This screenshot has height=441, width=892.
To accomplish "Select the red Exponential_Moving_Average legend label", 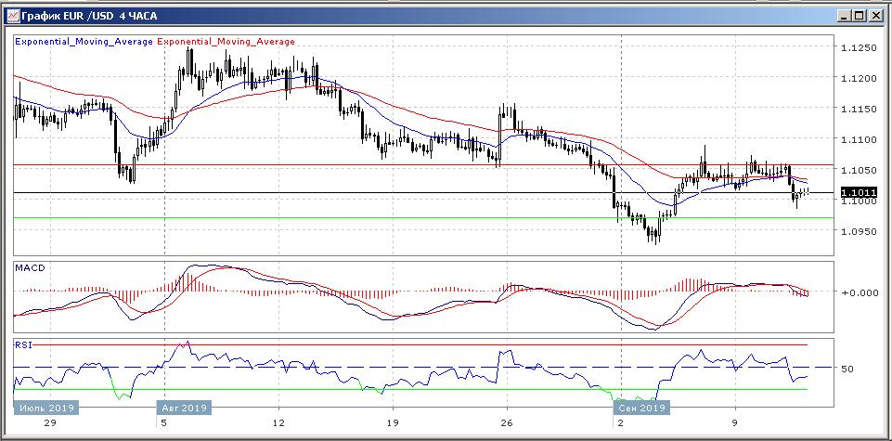I will coord(226,42).
